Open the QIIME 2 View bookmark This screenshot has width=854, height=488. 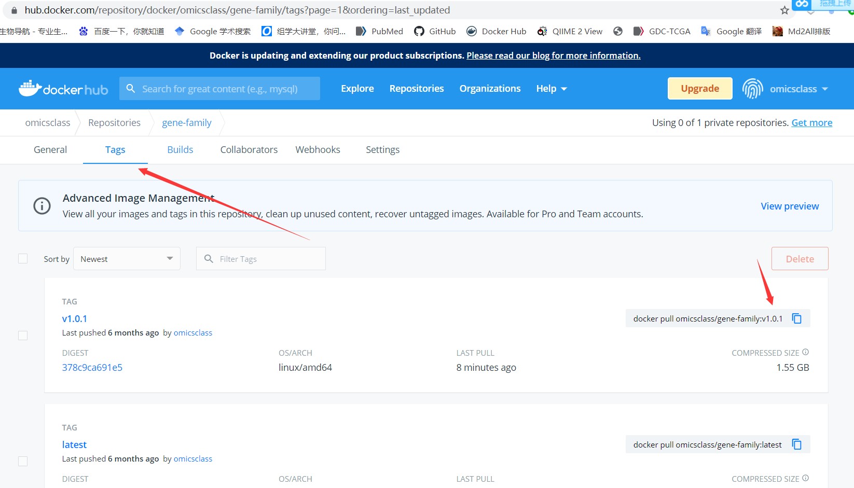pyautogui.click(x=570, y=31)
